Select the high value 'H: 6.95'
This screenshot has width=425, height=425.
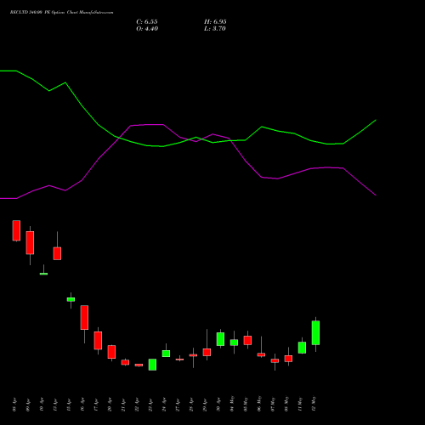point(215,22)
